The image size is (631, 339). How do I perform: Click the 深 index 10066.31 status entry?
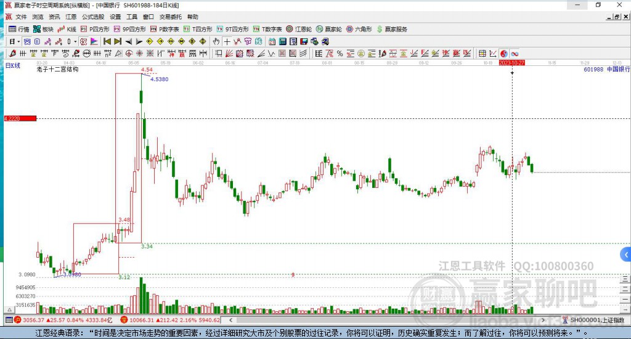click(170, 320)
